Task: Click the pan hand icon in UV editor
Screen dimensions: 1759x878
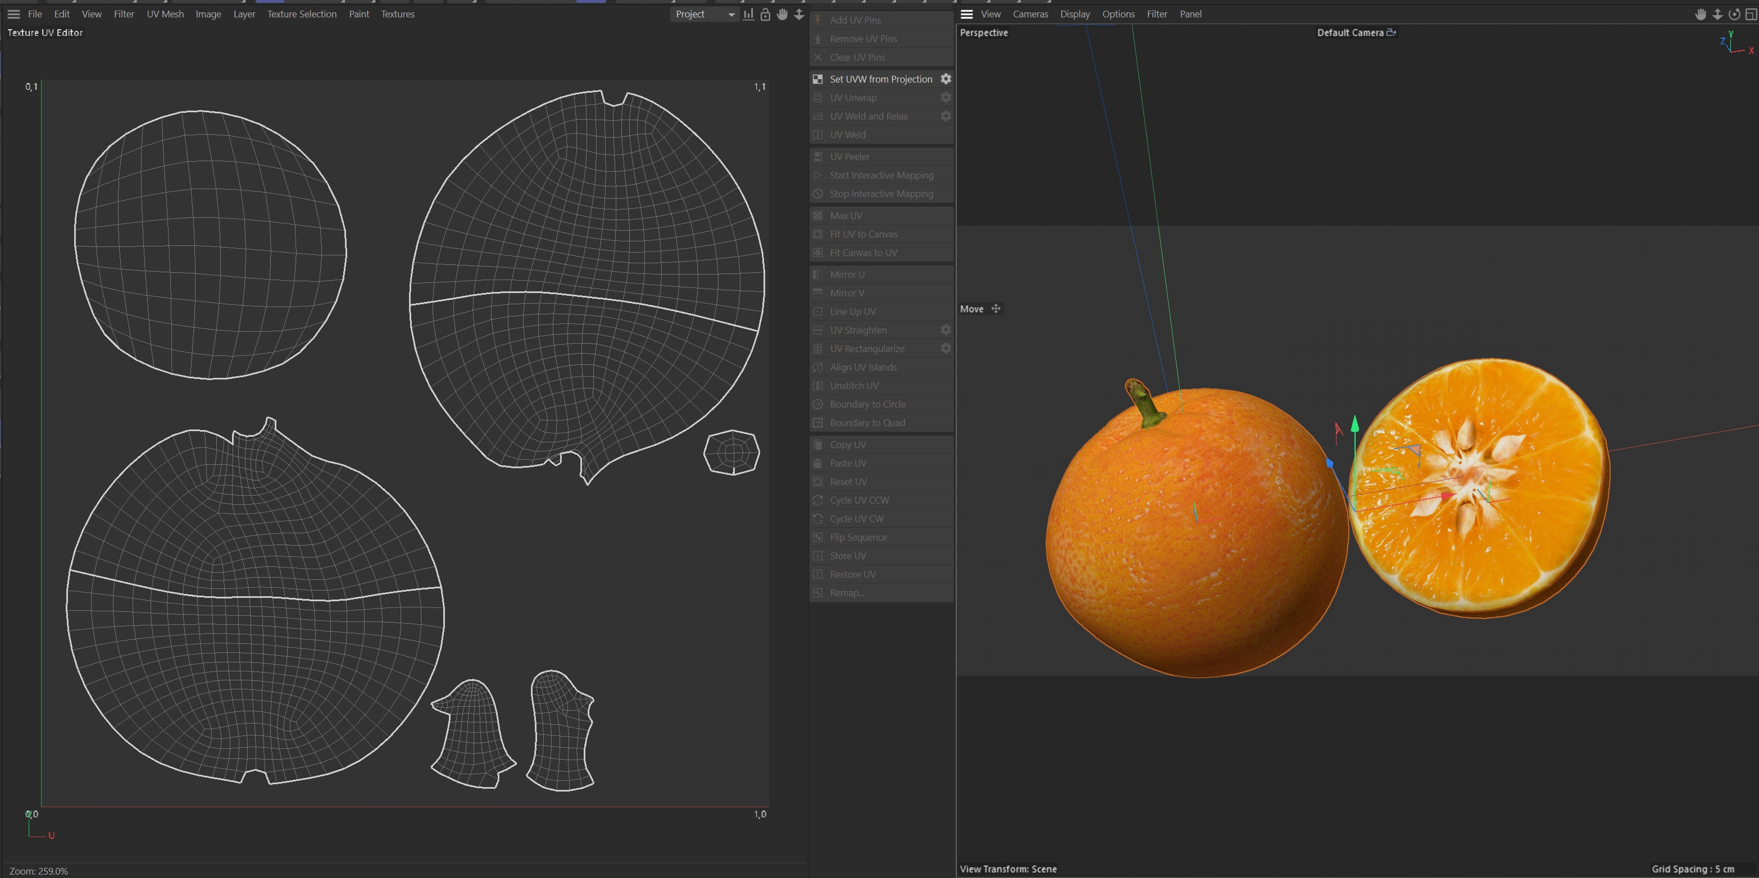Action: pyautogui.click(x=782, y=15)
